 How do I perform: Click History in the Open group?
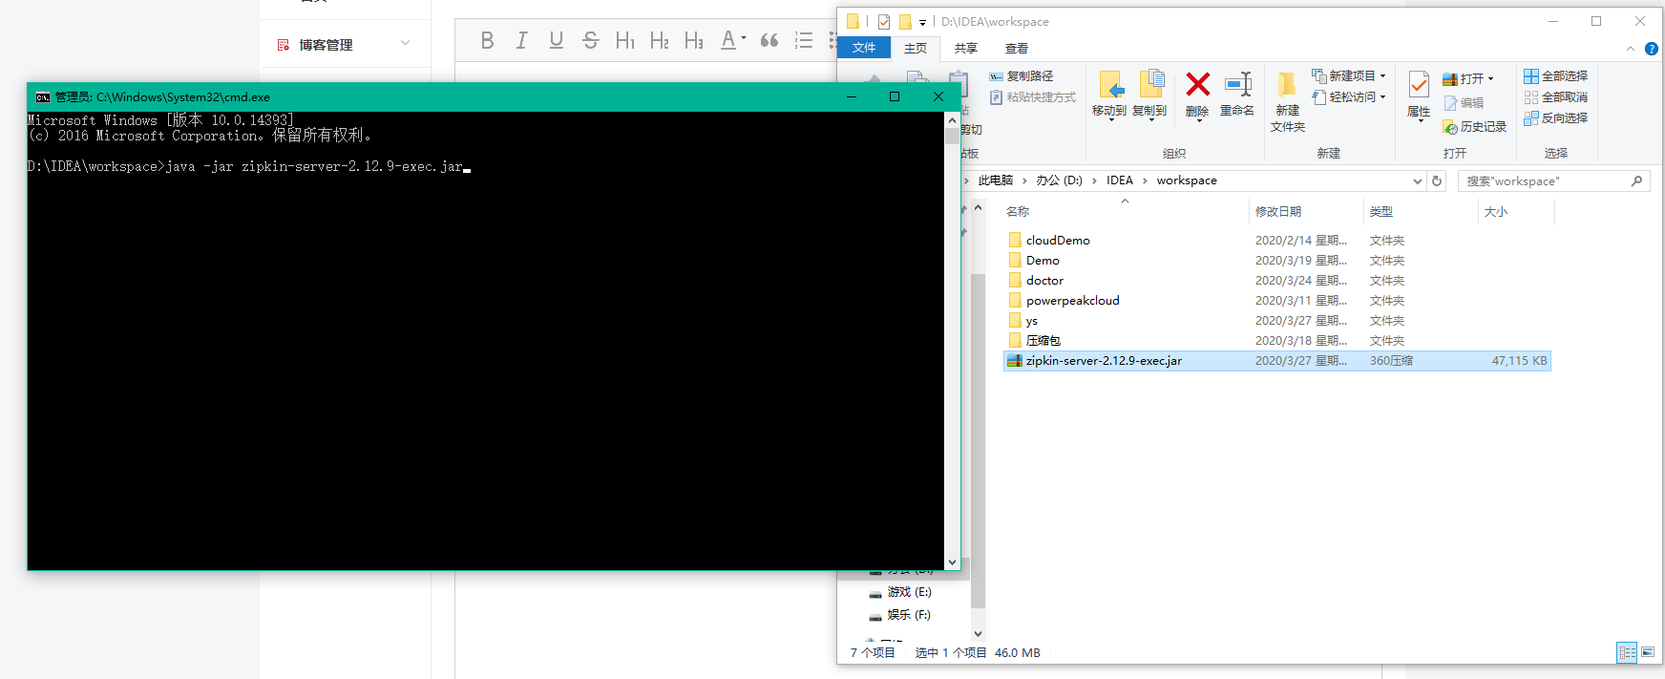(1475, 126)
